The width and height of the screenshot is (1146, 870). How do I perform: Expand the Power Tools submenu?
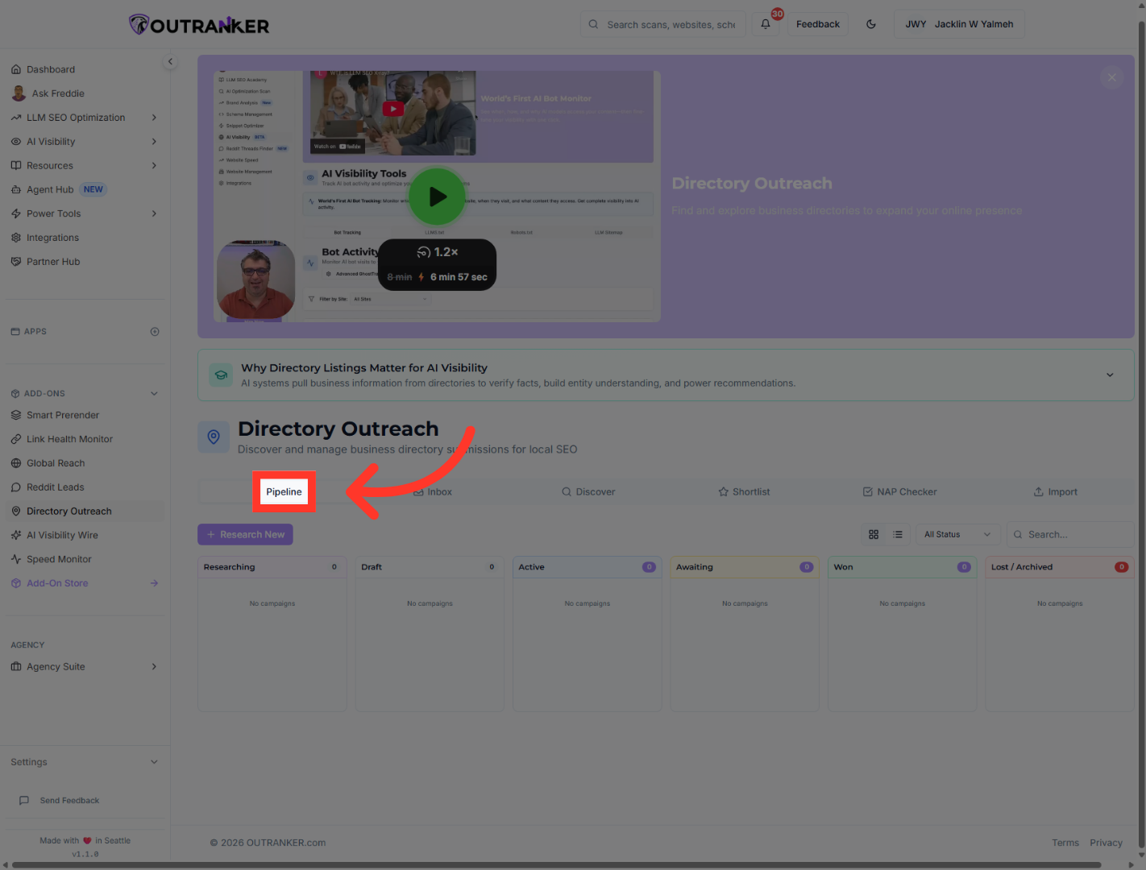154,213
